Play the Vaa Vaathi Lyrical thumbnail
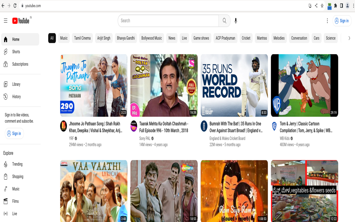The width and height of the screenshot is (355, 222). (x=94, y=191)
